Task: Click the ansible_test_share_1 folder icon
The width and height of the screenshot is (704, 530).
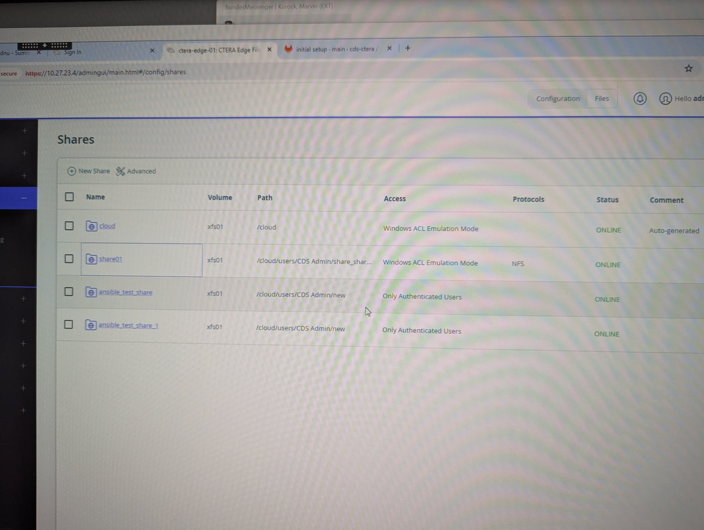Action: pyautogui.click(x=91, y=325)
